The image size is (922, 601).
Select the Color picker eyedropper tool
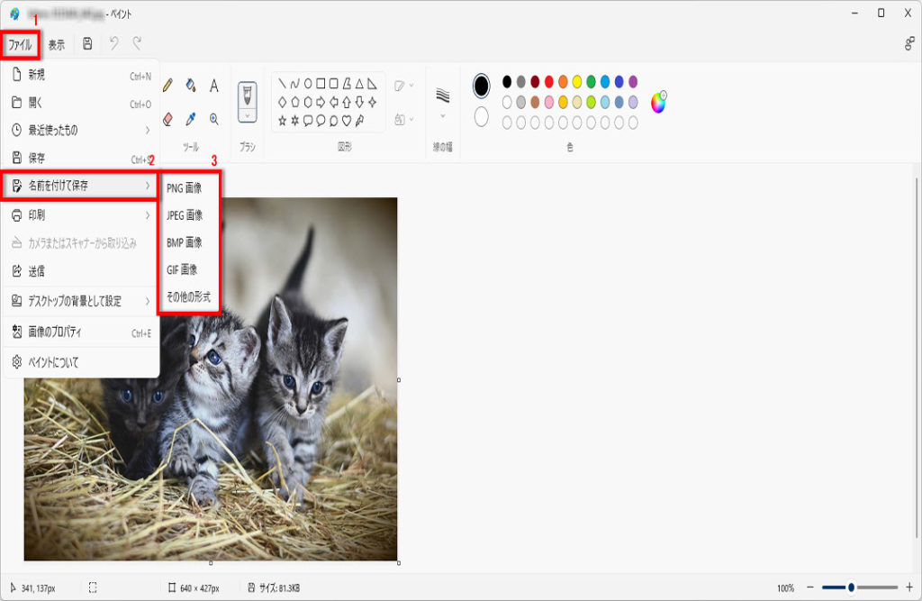click(x=191, y=118)
